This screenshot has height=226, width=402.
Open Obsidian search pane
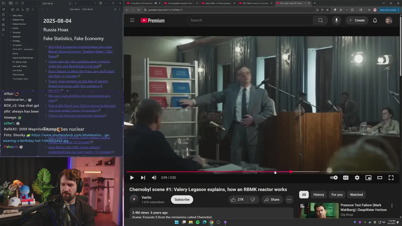point(17,3)
